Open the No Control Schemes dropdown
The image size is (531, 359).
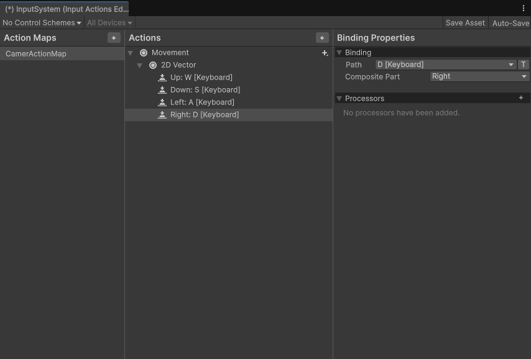[x=42, y=23]
